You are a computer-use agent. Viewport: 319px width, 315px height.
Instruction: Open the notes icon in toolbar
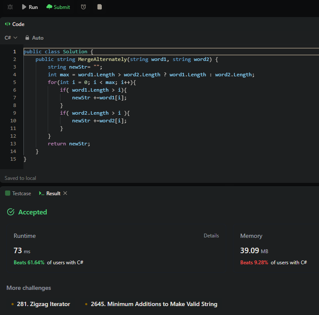99,7
